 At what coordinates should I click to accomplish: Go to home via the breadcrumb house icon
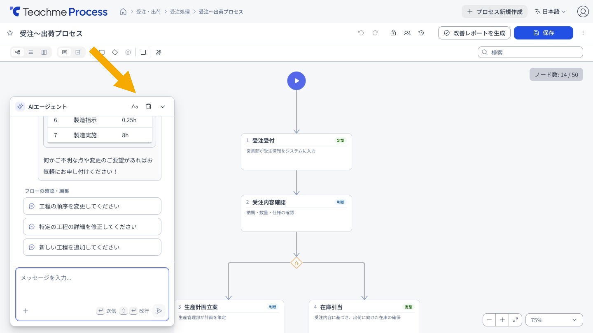point(123,12)
